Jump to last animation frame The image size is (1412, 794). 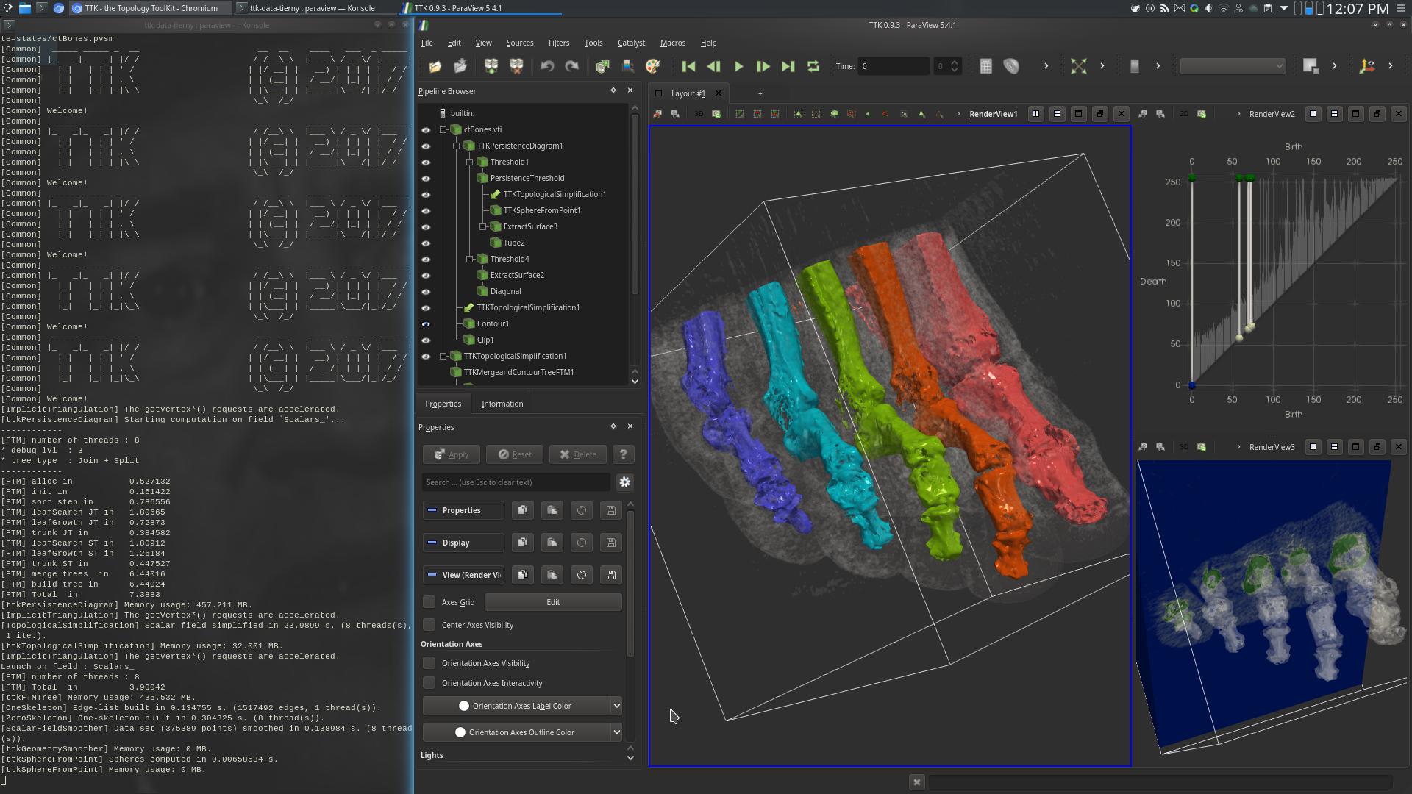pyautogui.click(x=788, y=66)
